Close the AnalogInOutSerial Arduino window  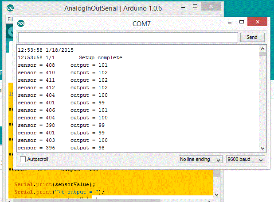[211, 7]
